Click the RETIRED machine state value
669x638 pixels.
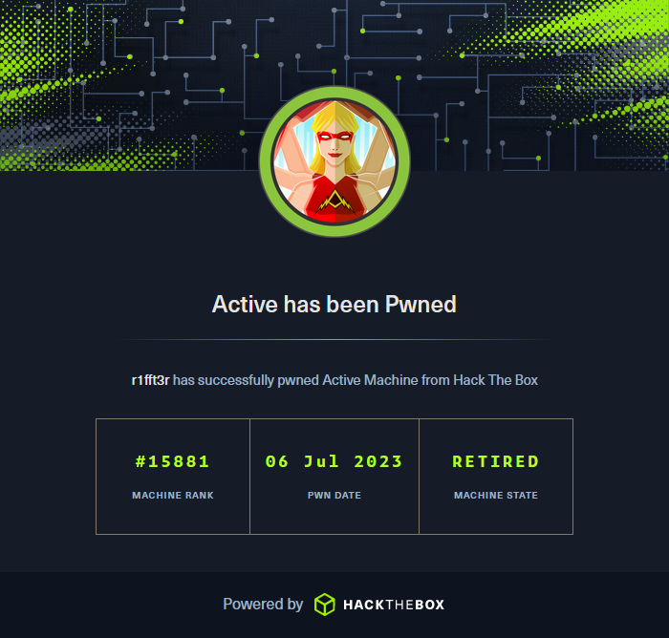(x=496, y=461)
